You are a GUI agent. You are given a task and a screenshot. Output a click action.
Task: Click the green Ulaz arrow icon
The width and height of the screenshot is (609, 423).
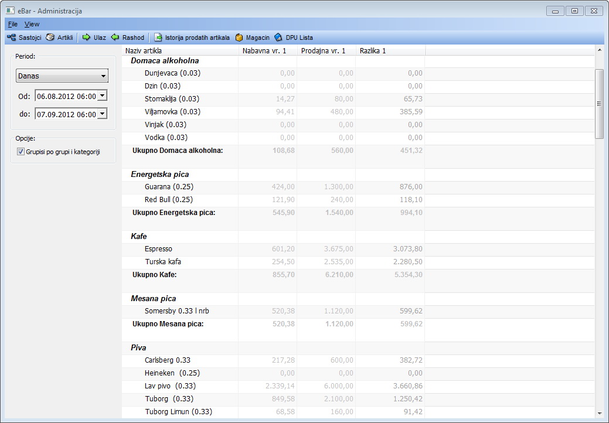tap(86, 37)
